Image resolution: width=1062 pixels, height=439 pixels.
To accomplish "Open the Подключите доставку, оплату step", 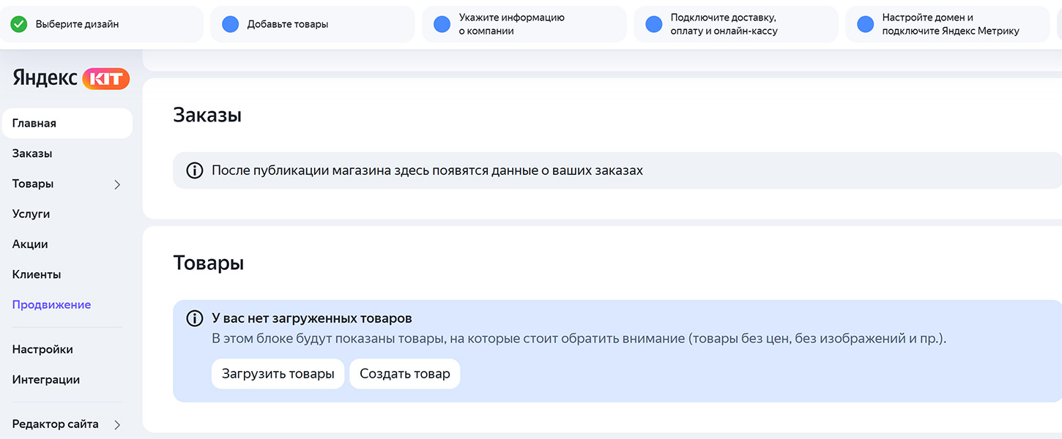I will [735, 24].
